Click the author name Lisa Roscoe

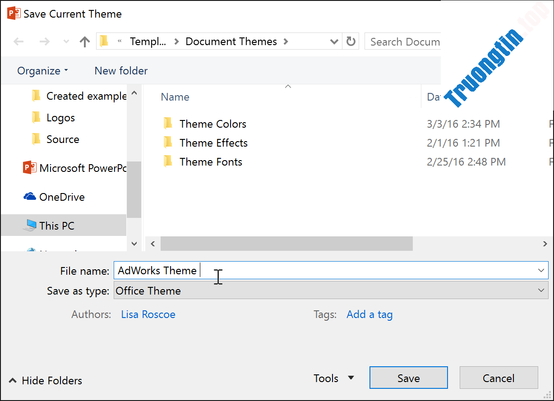tap(148, 314)
